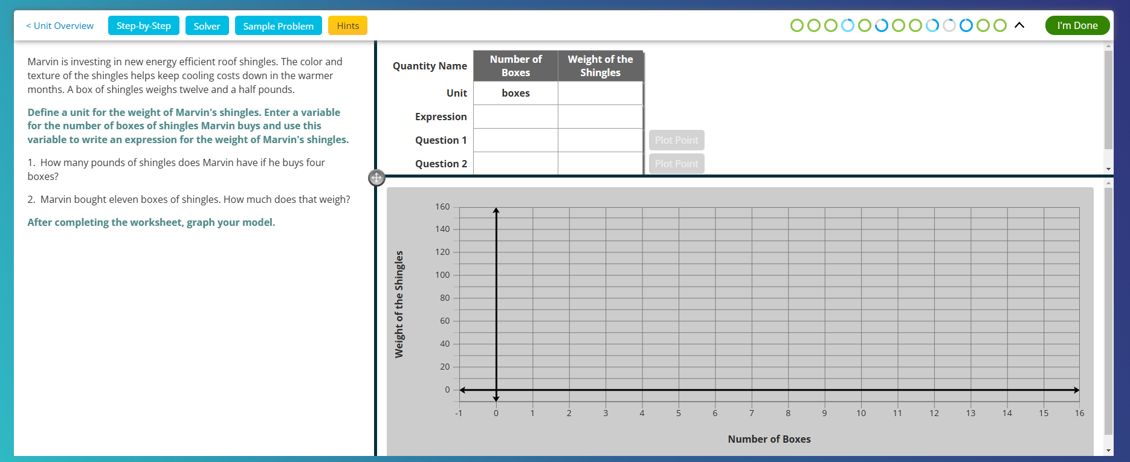Click the graph's Number of Boxes axis title
Image resolution: width=1130 pixels, height=462 pixels.
pyautogui.click(x=769, y=439)
